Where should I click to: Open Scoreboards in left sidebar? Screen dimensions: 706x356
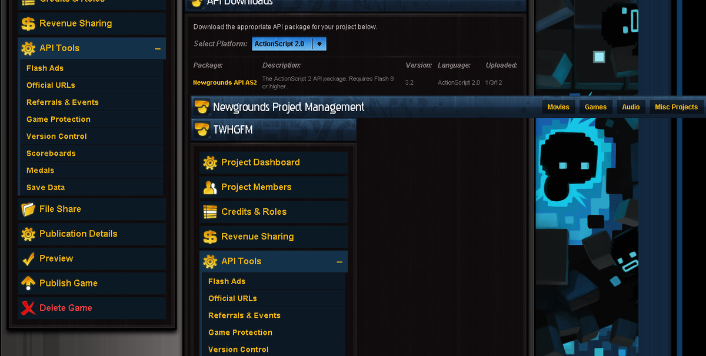pos(92,154)
